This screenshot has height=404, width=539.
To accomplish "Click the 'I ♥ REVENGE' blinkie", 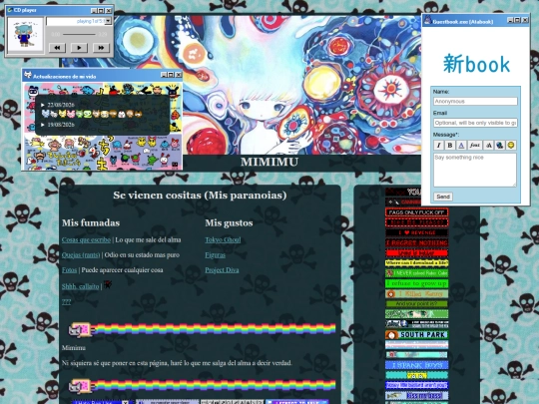I will [416, 232].
